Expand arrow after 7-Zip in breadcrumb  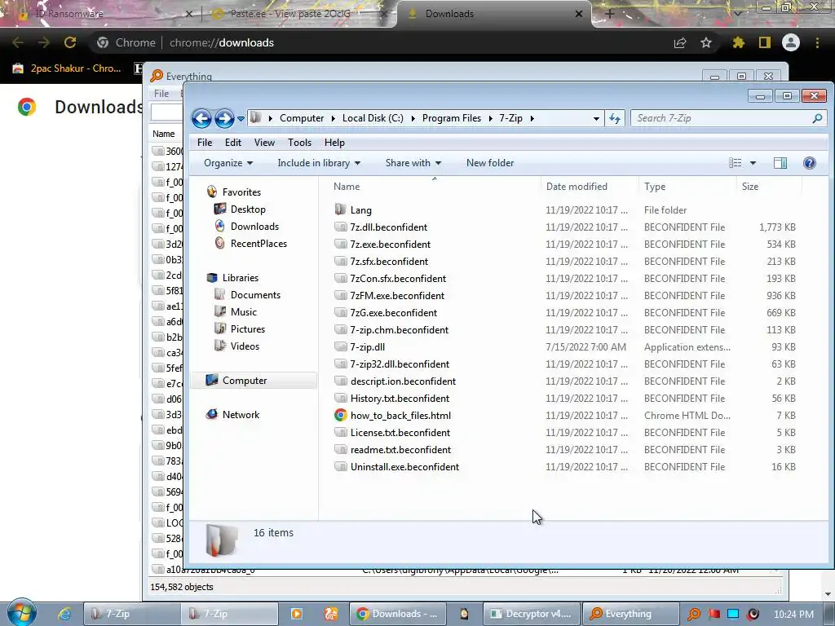(532, 118)
